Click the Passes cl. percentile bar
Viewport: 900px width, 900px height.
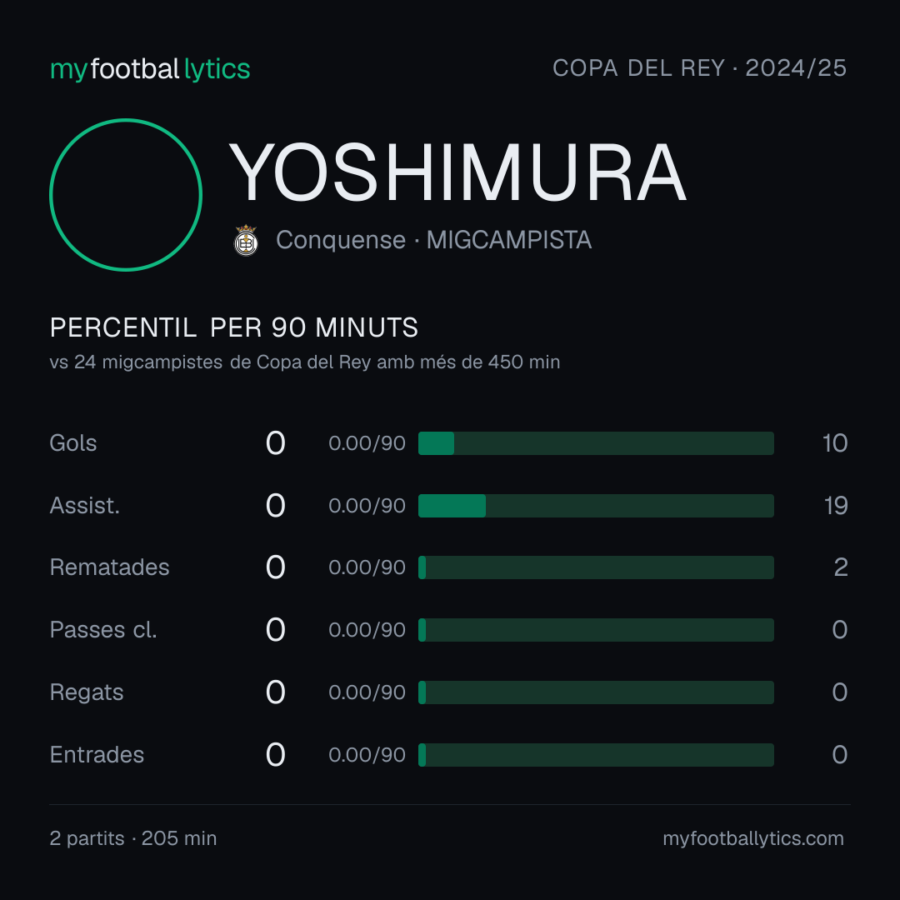click(x=596, y=630)
